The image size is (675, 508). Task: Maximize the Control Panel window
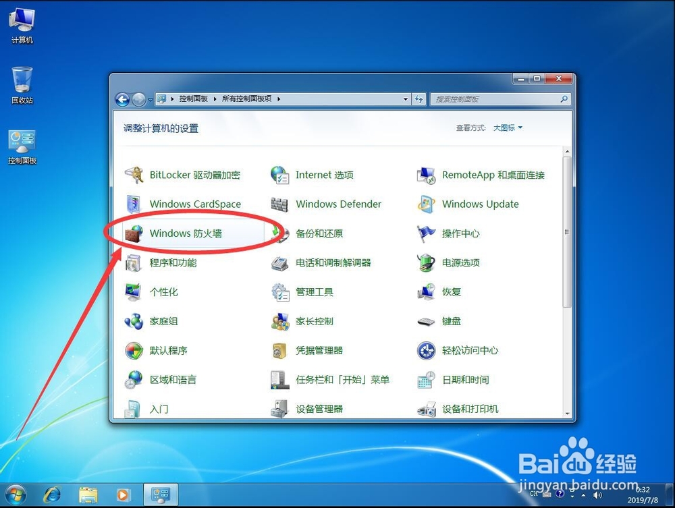[x=537, y=79]
